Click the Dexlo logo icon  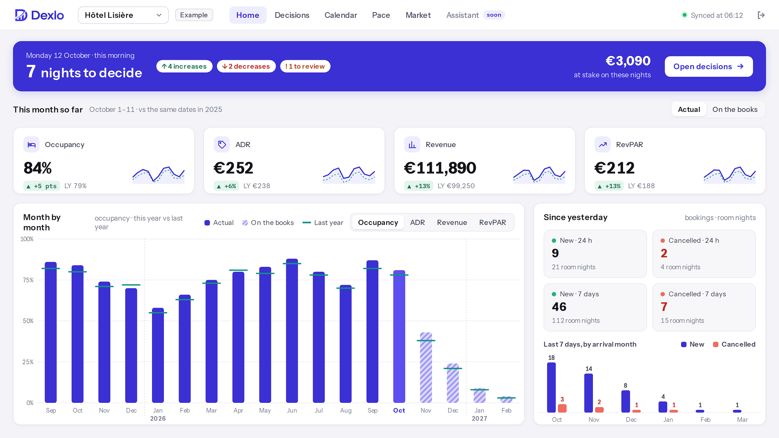tap(21, 15)
